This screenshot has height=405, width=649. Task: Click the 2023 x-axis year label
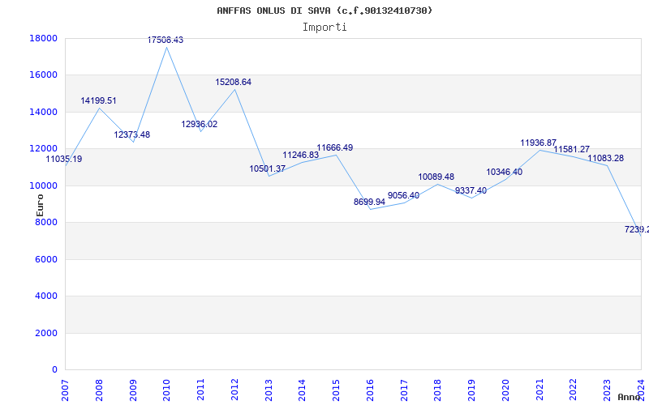pyautogui.click(x=608, y=390)
